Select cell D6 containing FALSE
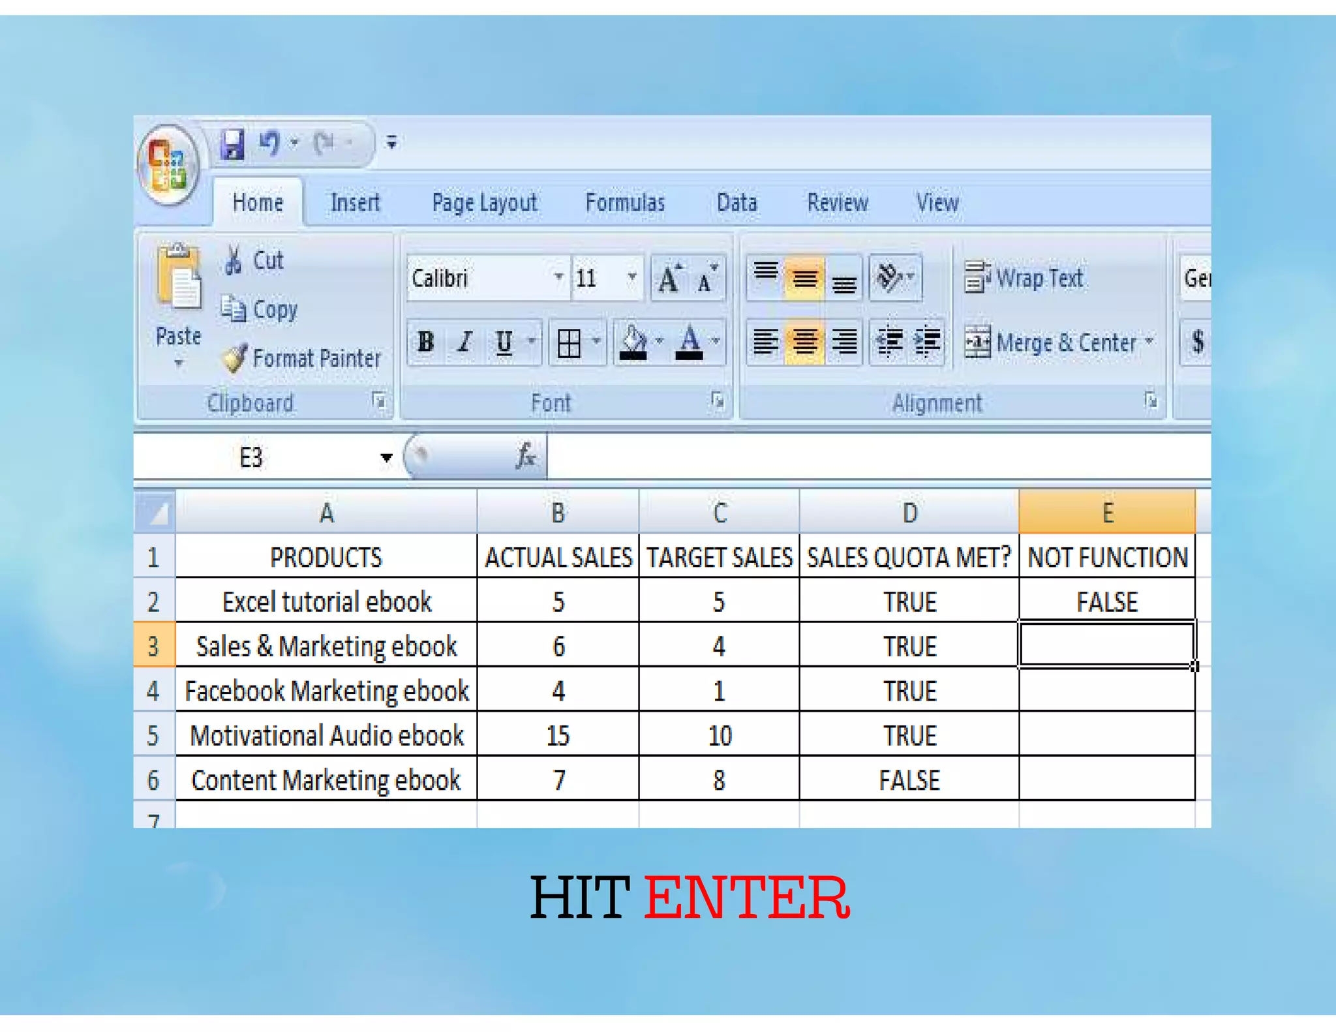This screenshot has width=1336, height=1032. coord(909,780)
